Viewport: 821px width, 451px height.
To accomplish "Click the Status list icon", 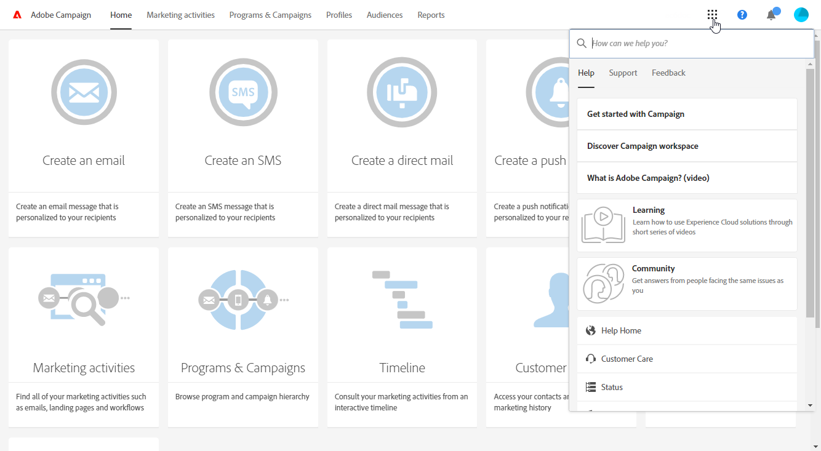I will click(x=591, y=387).
